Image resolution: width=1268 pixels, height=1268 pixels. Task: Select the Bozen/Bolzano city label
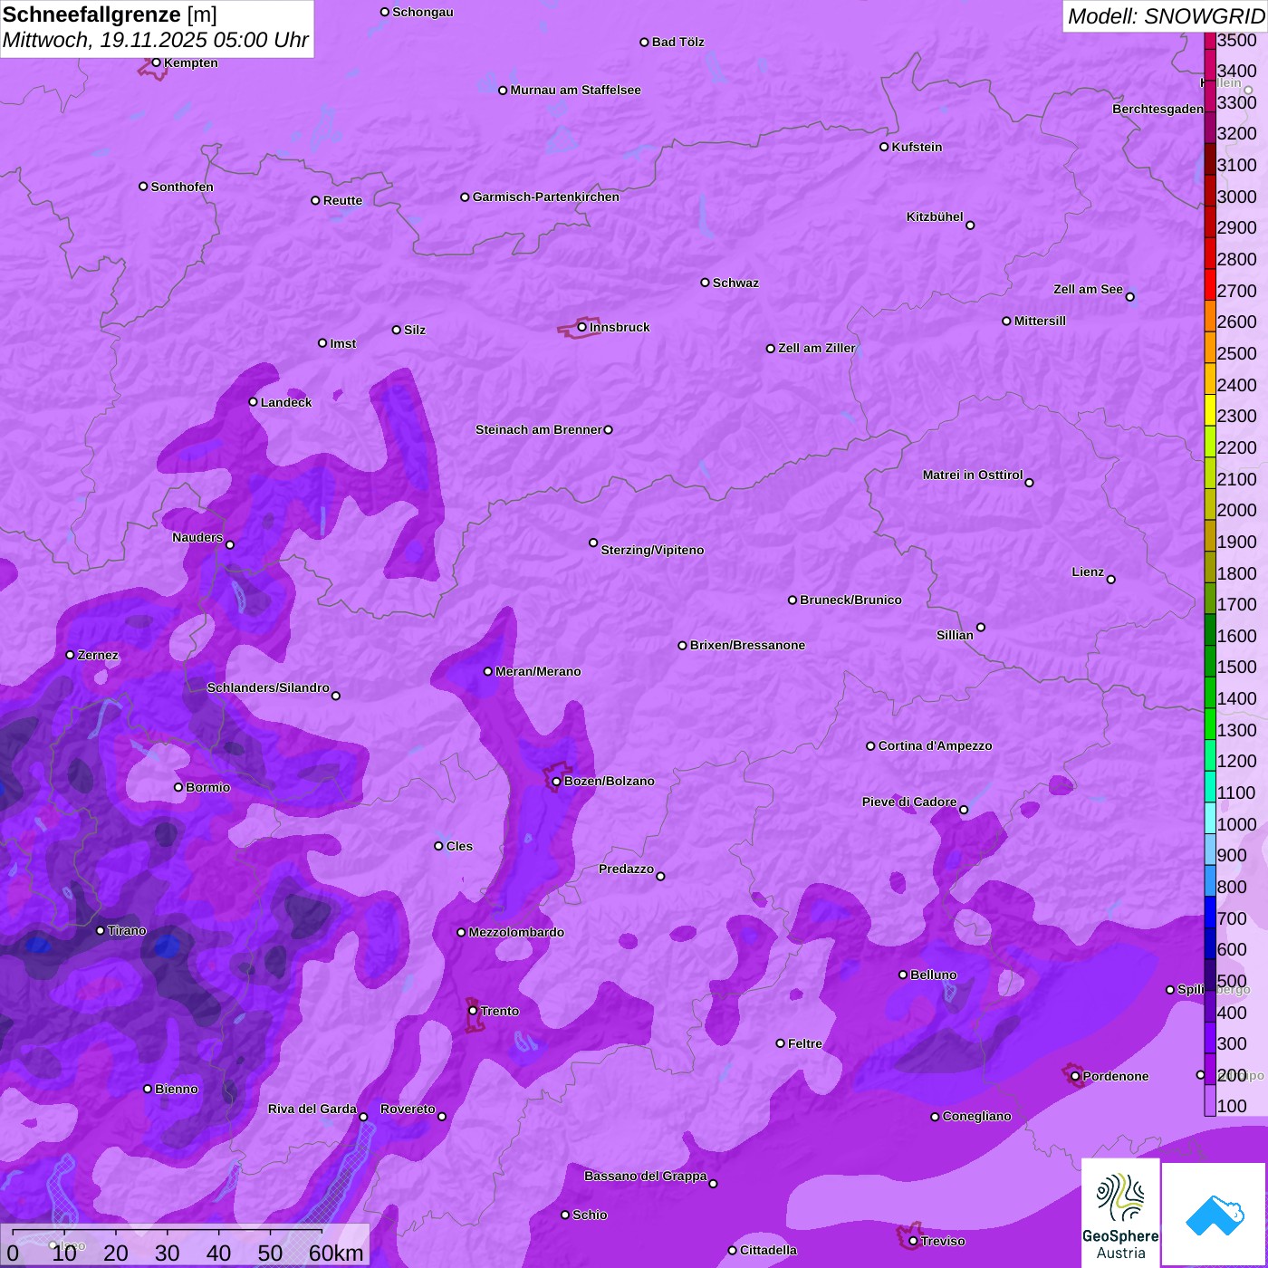point(610,781)
